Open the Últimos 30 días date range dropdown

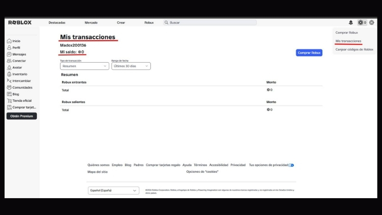(x=131, y=66)
